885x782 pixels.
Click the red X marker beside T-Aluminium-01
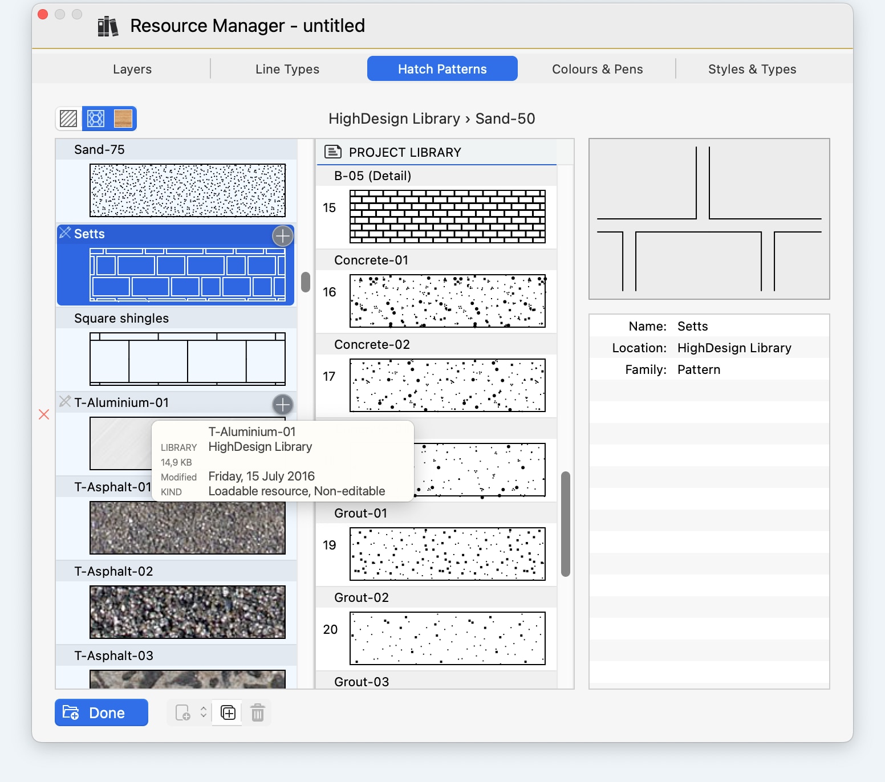pyautogui.click(x=44, y=414)
